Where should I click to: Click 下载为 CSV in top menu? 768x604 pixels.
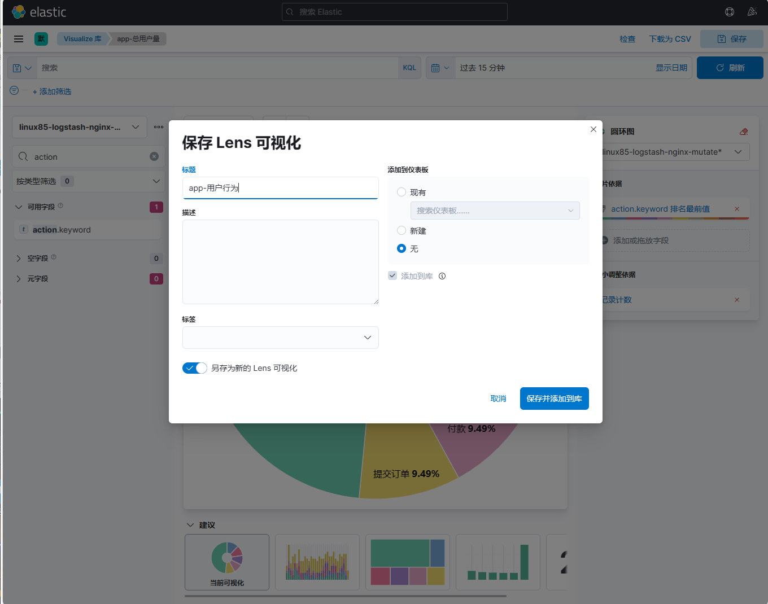(x=670, y=39)
